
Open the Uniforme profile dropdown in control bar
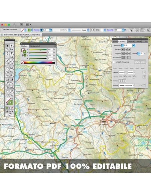69,30
